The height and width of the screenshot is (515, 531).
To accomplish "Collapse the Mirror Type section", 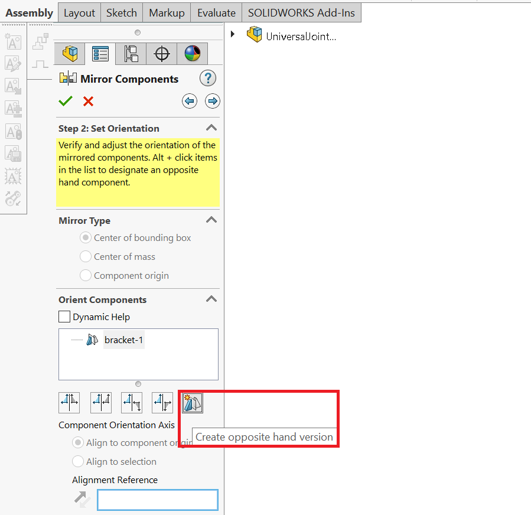I will pos(211,220).
